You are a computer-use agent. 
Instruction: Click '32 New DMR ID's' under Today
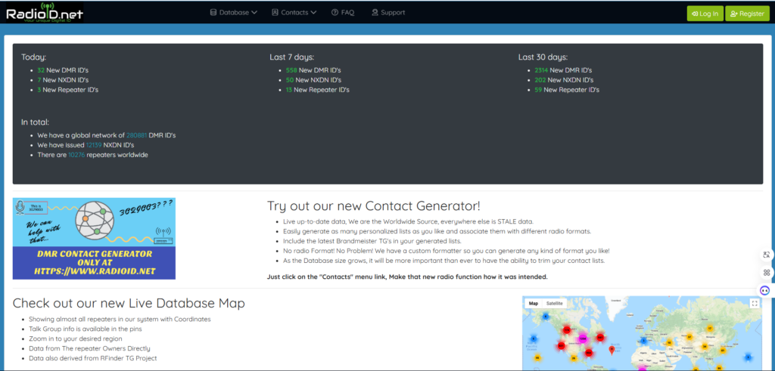(63, 70)
